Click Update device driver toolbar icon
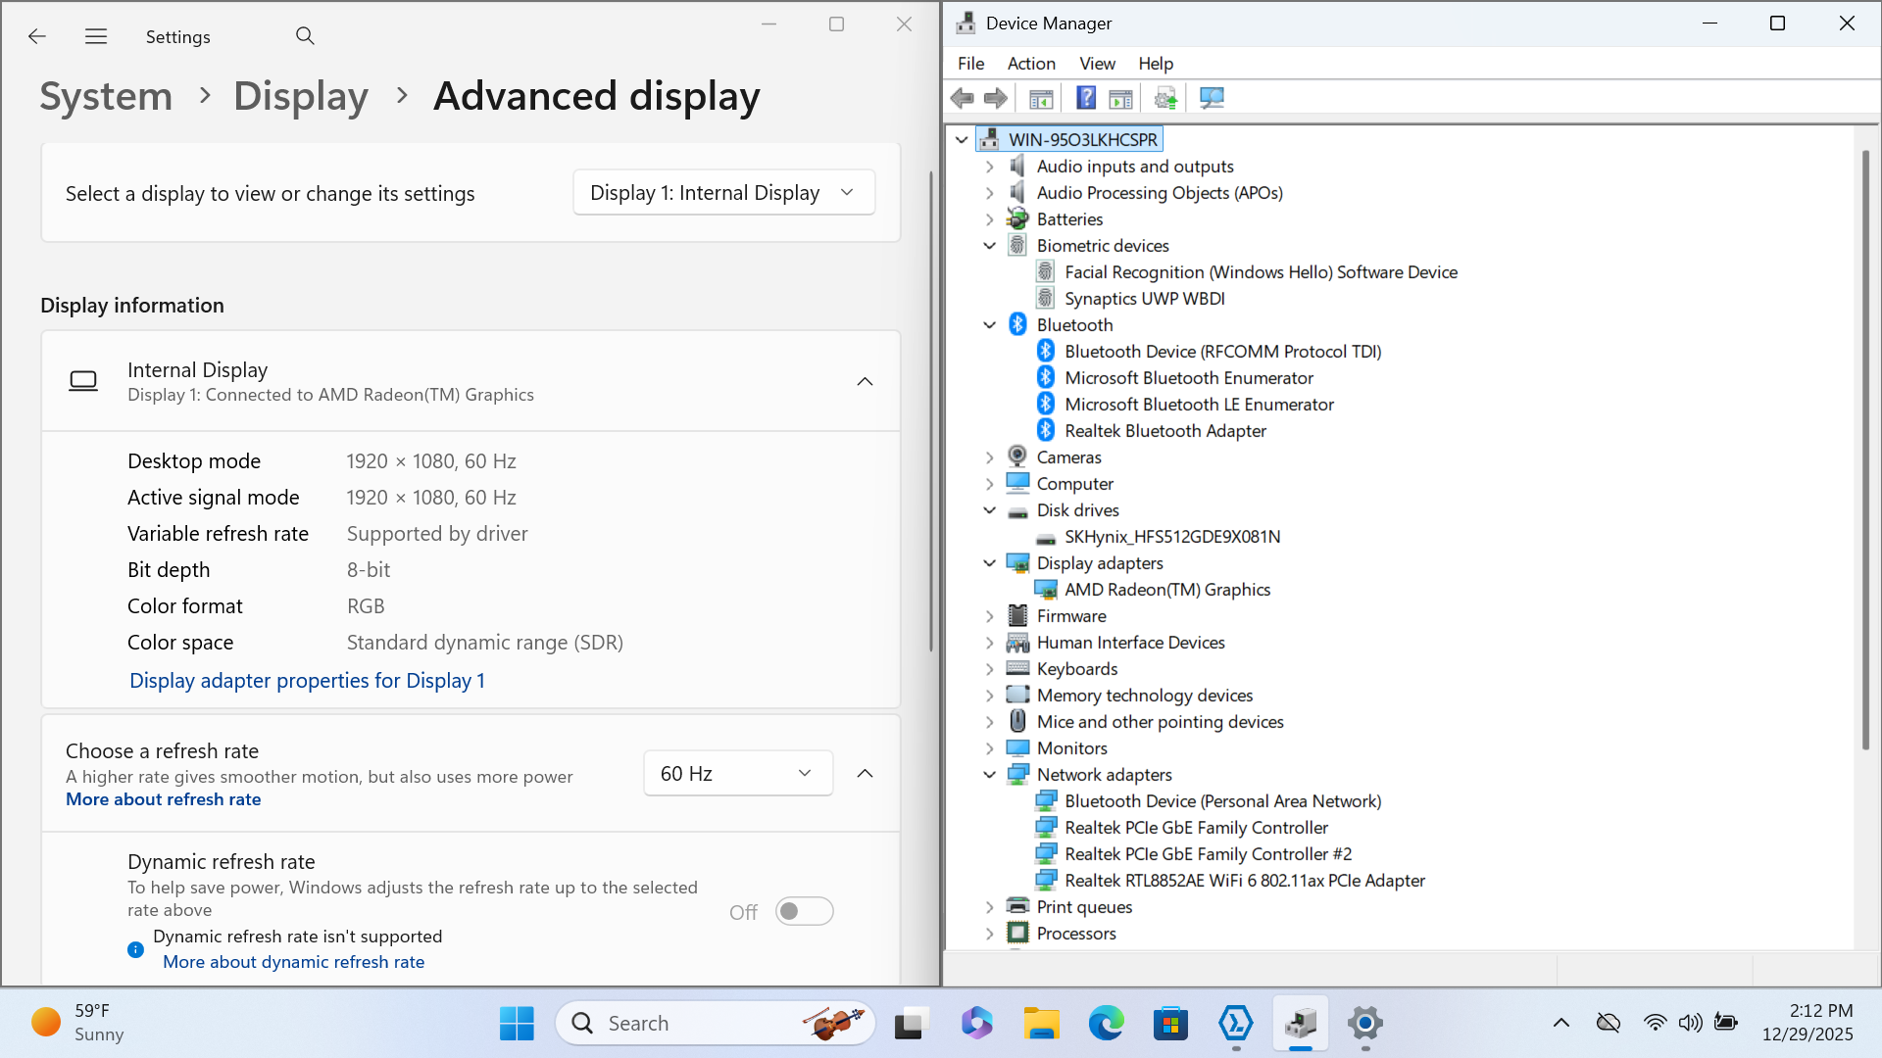The height and width of the screenshot is (1058, 1882). click(1165, 98)
